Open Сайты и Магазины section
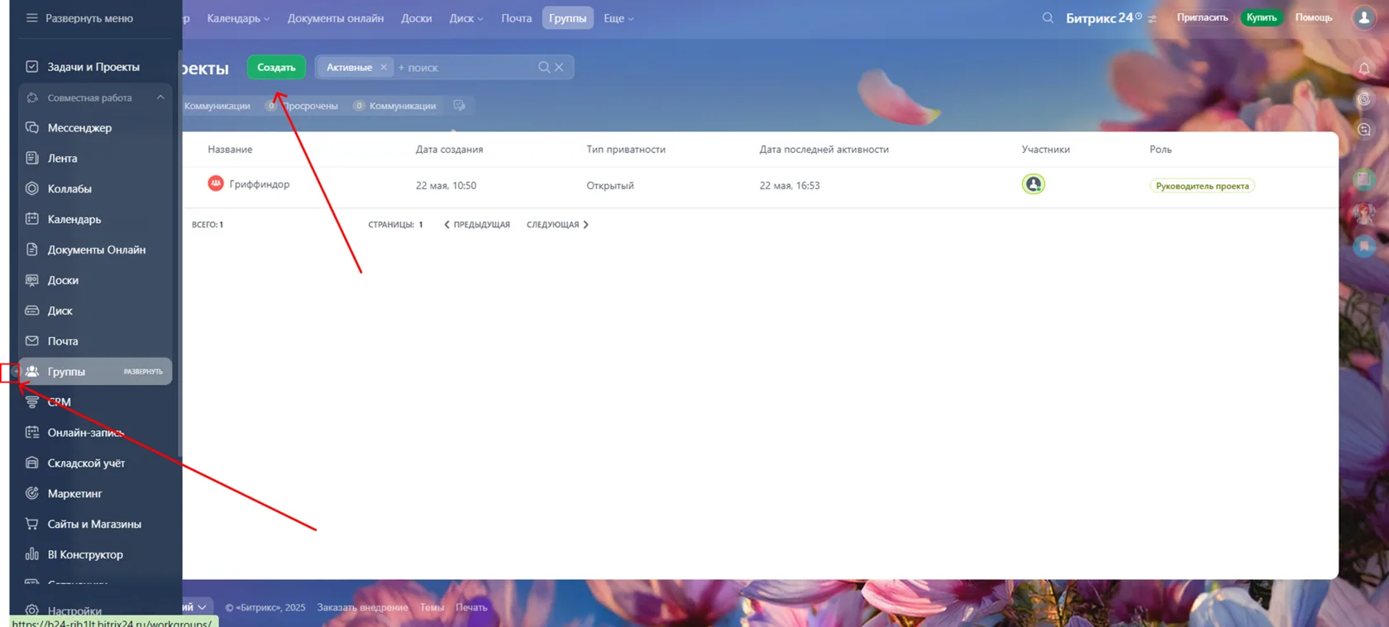This screenshot has width=1389, height=627. (94, 525)
